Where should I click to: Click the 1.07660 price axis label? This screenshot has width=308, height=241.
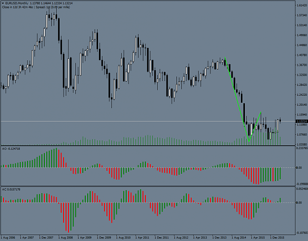pyautogui.click(x=302, y=134)
